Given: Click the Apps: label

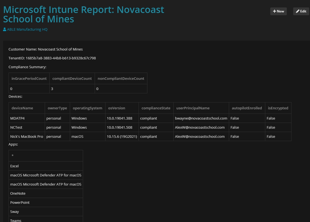Looking at the screenshot, I should click(x=13, y=144).
